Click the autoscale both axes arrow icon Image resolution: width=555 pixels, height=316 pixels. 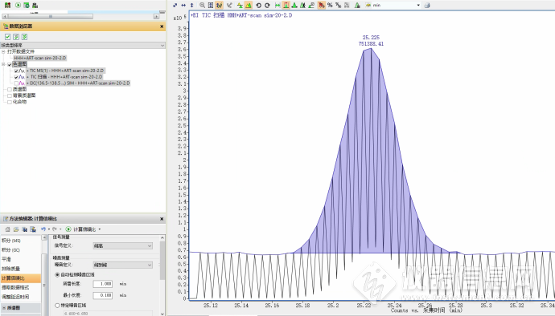[x=175, y=6]
